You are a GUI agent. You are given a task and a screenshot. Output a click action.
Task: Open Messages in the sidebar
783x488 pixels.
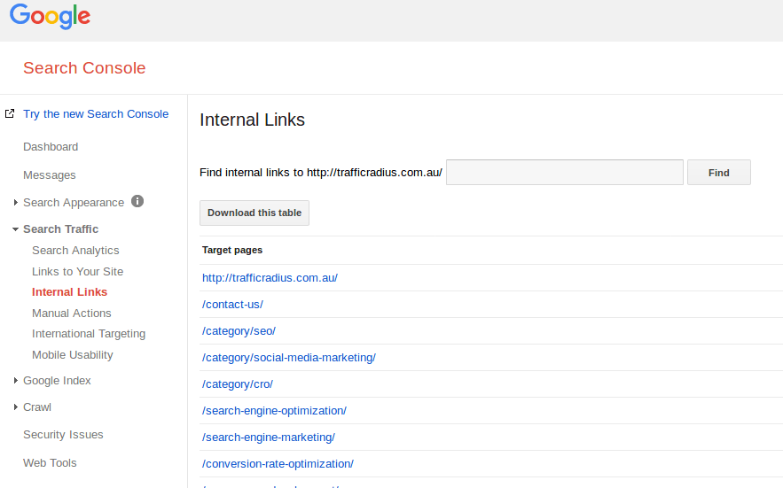coord(50,175)
